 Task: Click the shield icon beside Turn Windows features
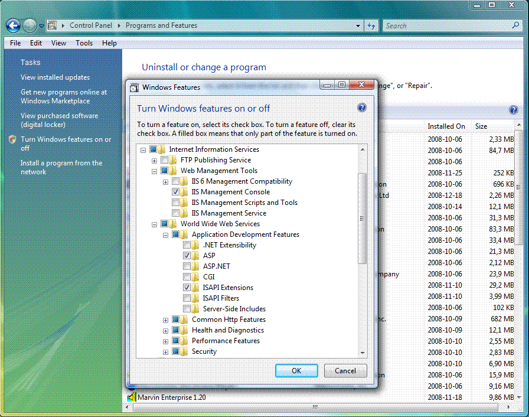pos(12,139)
